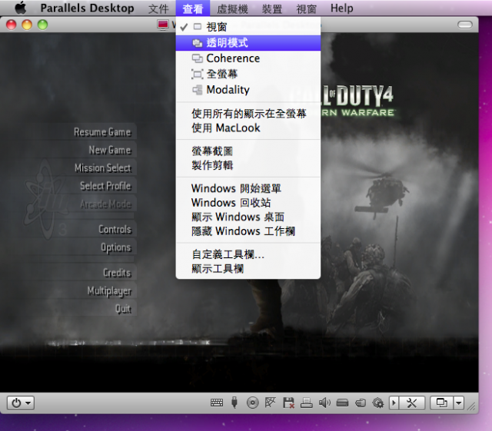Enter 全螢幕 mode from menu

click(248, 74)
